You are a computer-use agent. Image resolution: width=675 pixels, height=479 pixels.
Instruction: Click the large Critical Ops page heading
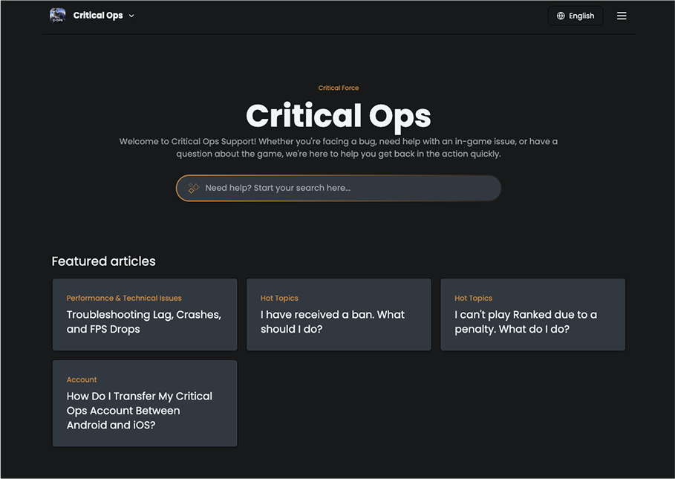point(338,116)
